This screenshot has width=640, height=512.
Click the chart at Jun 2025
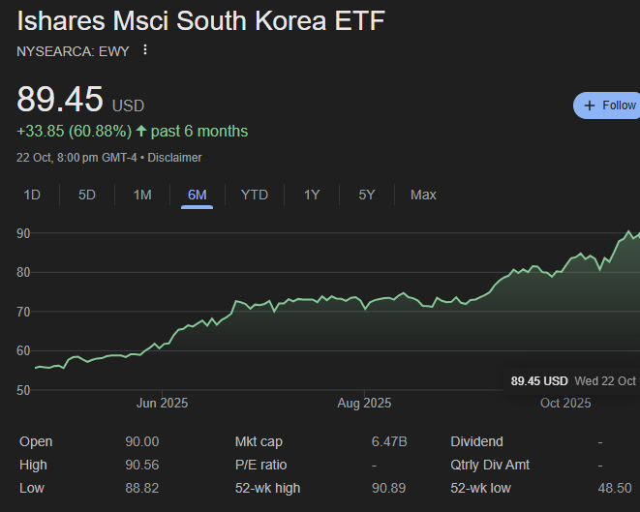pyautogui.click(x=162, y=342)
